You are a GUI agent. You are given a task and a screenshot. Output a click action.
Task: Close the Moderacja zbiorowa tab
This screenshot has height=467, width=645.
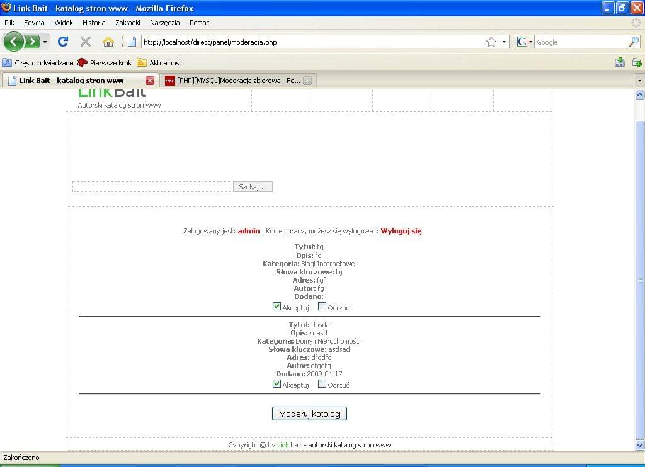tap(307, 81)
